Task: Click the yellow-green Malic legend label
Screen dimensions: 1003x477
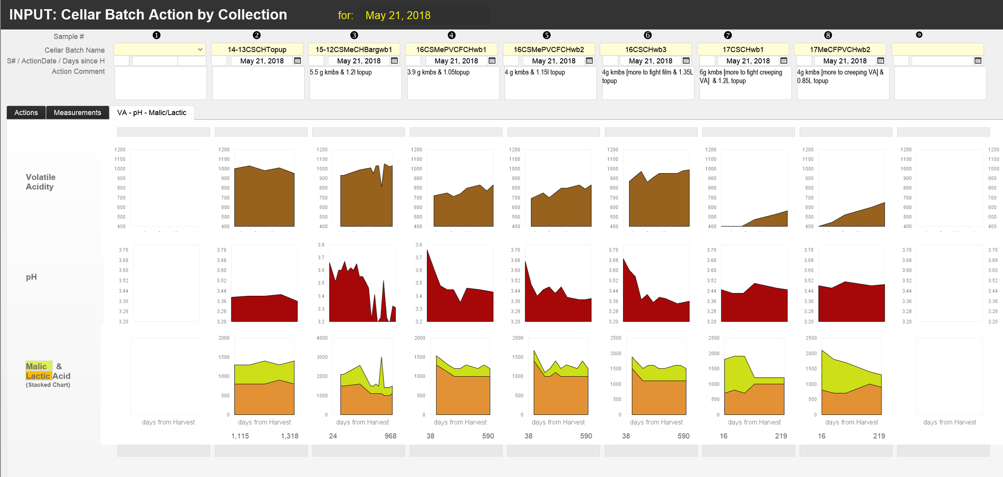Action: click(x=39, y=366)
